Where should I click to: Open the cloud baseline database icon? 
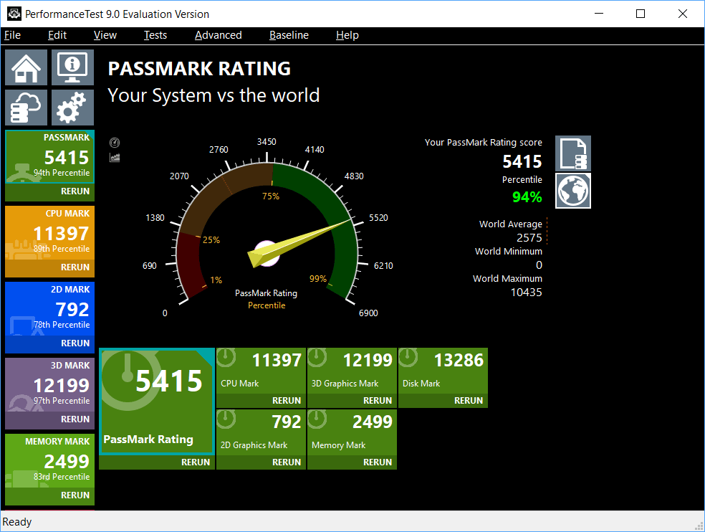tap(26, 107)
